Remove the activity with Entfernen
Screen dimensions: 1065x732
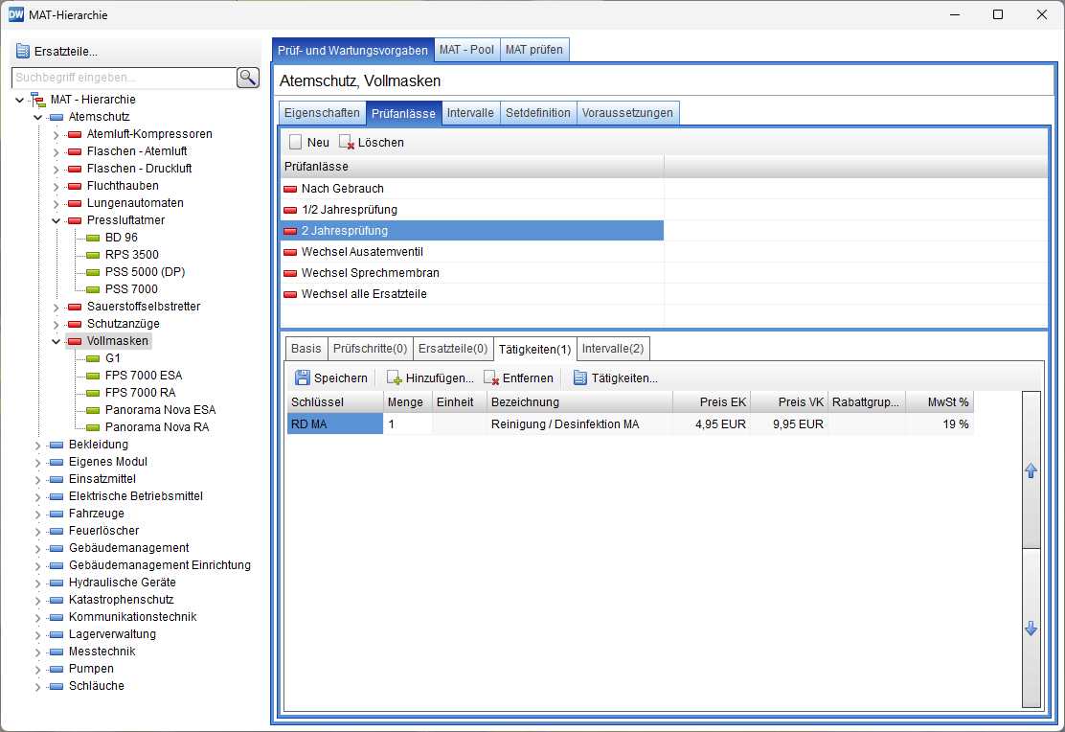pyautogui.click(x=518, y=378)
